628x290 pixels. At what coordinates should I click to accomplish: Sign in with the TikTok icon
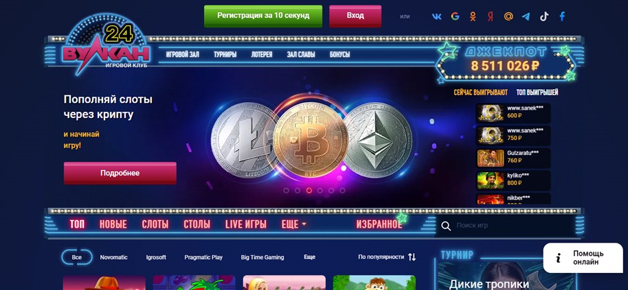point(544,16)
